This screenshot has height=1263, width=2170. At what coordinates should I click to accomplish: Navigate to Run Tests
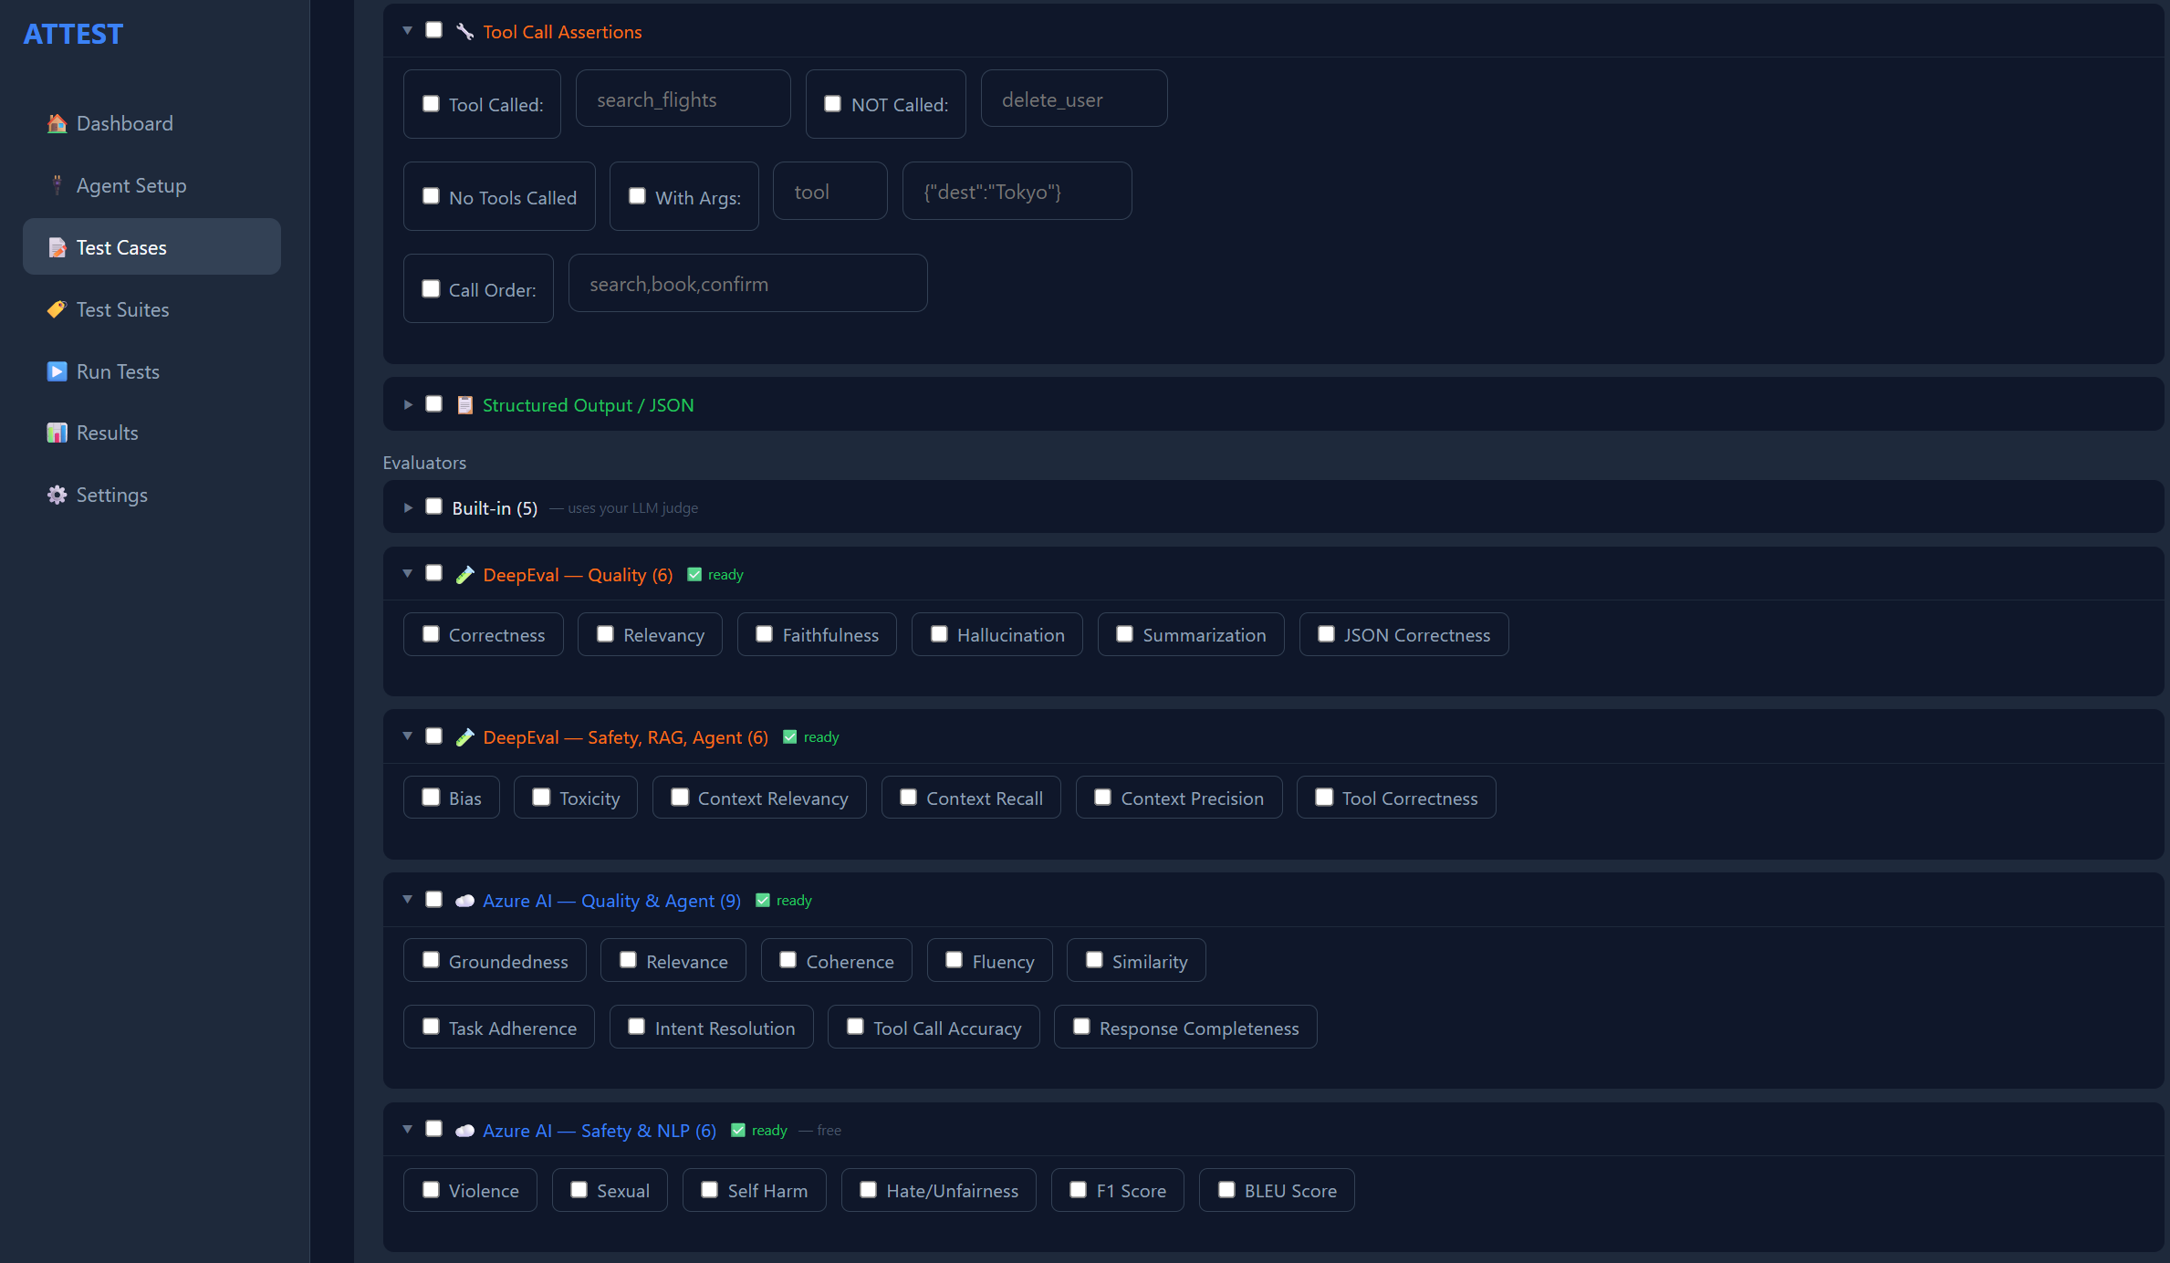coord(151,371)
